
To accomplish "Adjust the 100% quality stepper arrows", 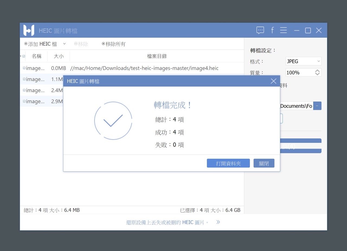I will pyautogui.click(x=317, y=72).
